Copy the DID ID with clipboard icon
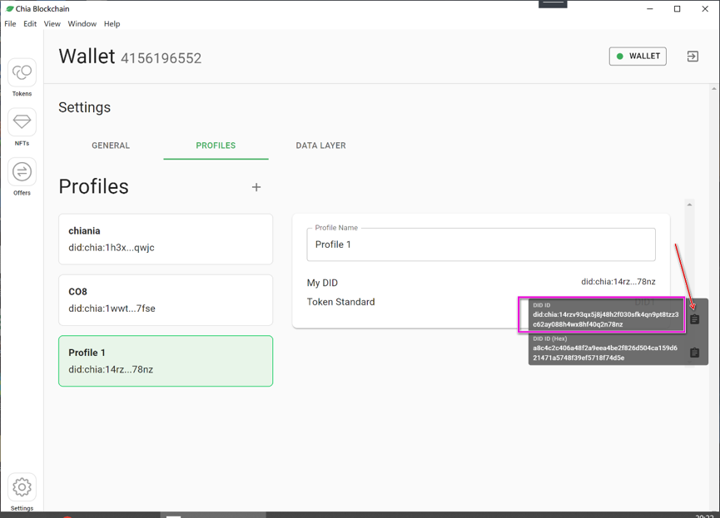 (694, 319)
